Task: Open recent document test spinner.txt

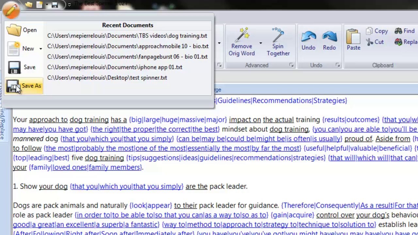Action: click(107, 78)
